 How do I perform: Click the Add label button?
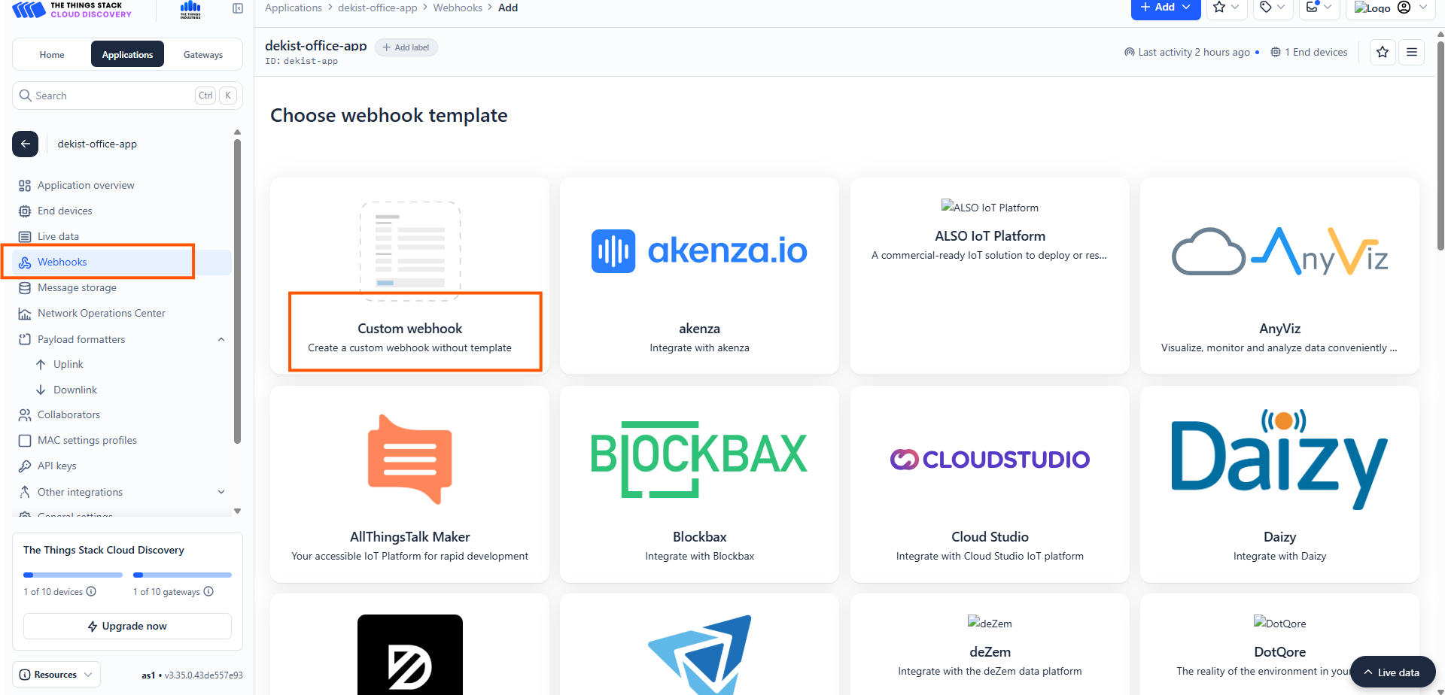[x=406, y=47]
